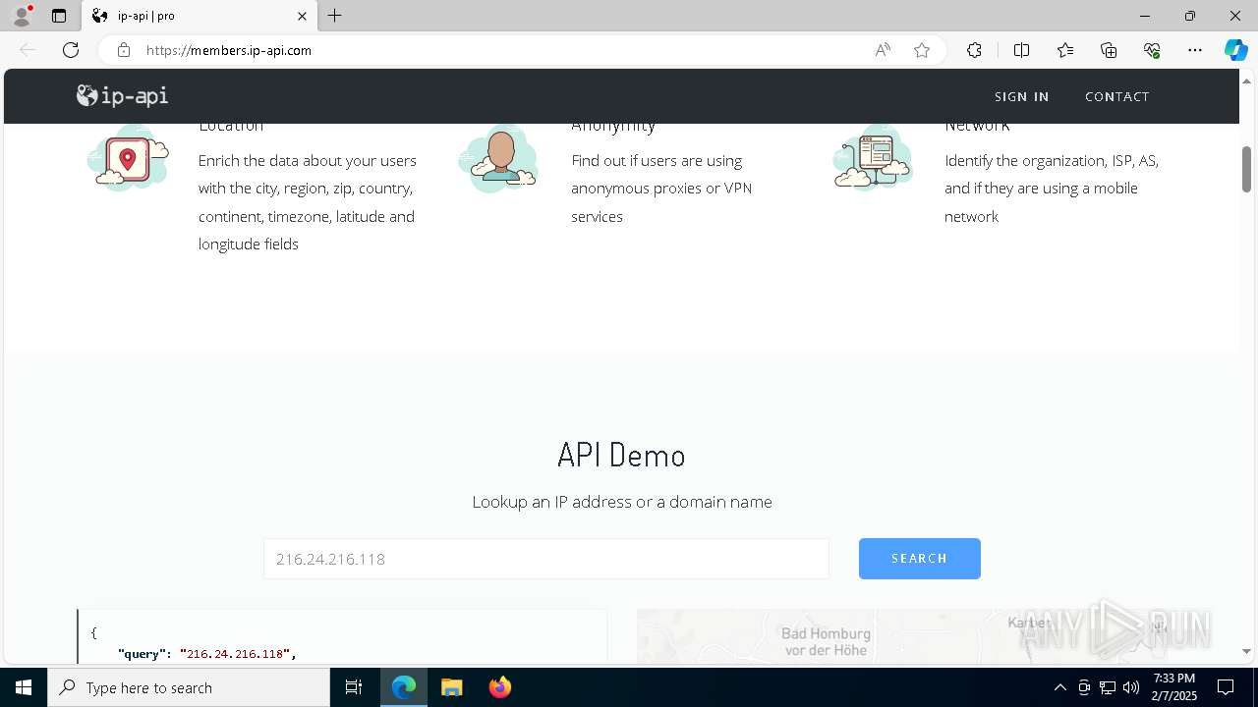
Task: Open File Explorer from taskbar
Action: [x=451, y=687]
